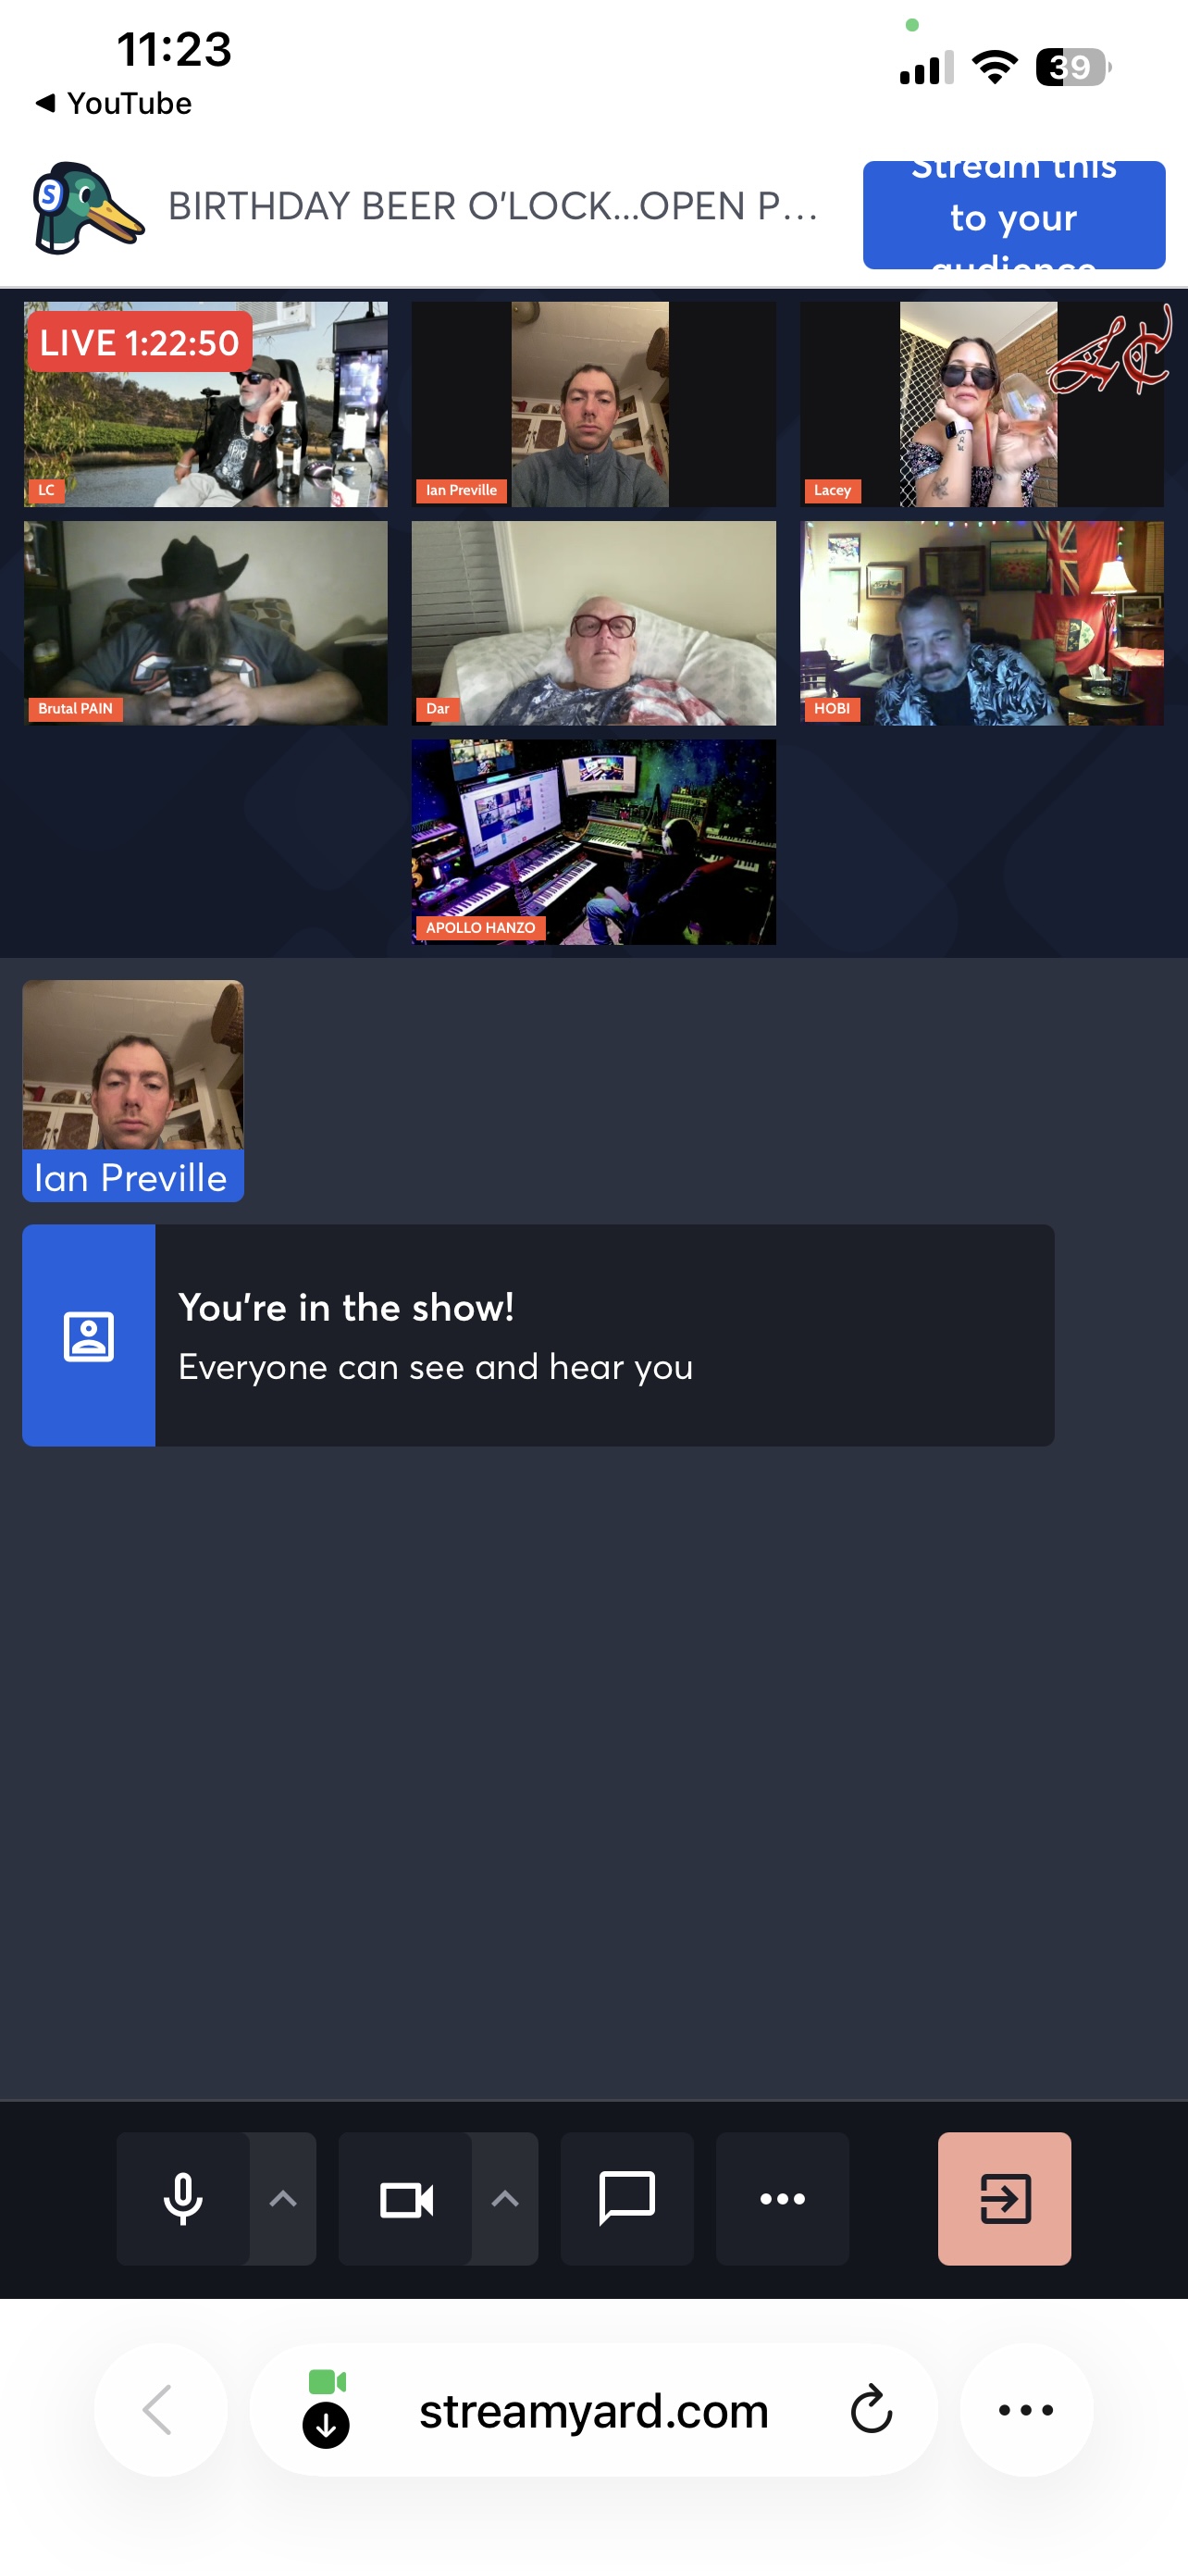Image resolution: width=1188 pixels, height=2571 pixels.
Task: Select the Brutal PAIN video tile
Action: (205, 623)
